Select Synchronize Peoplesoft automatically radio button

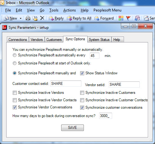(15, 55)
